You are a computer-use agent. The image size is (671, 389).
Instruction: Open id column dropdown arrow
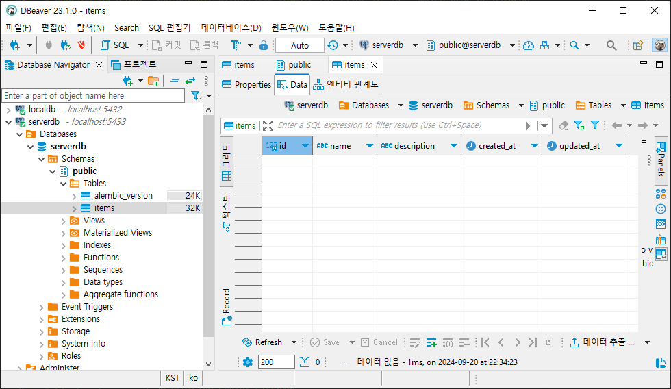coord(305,146)
